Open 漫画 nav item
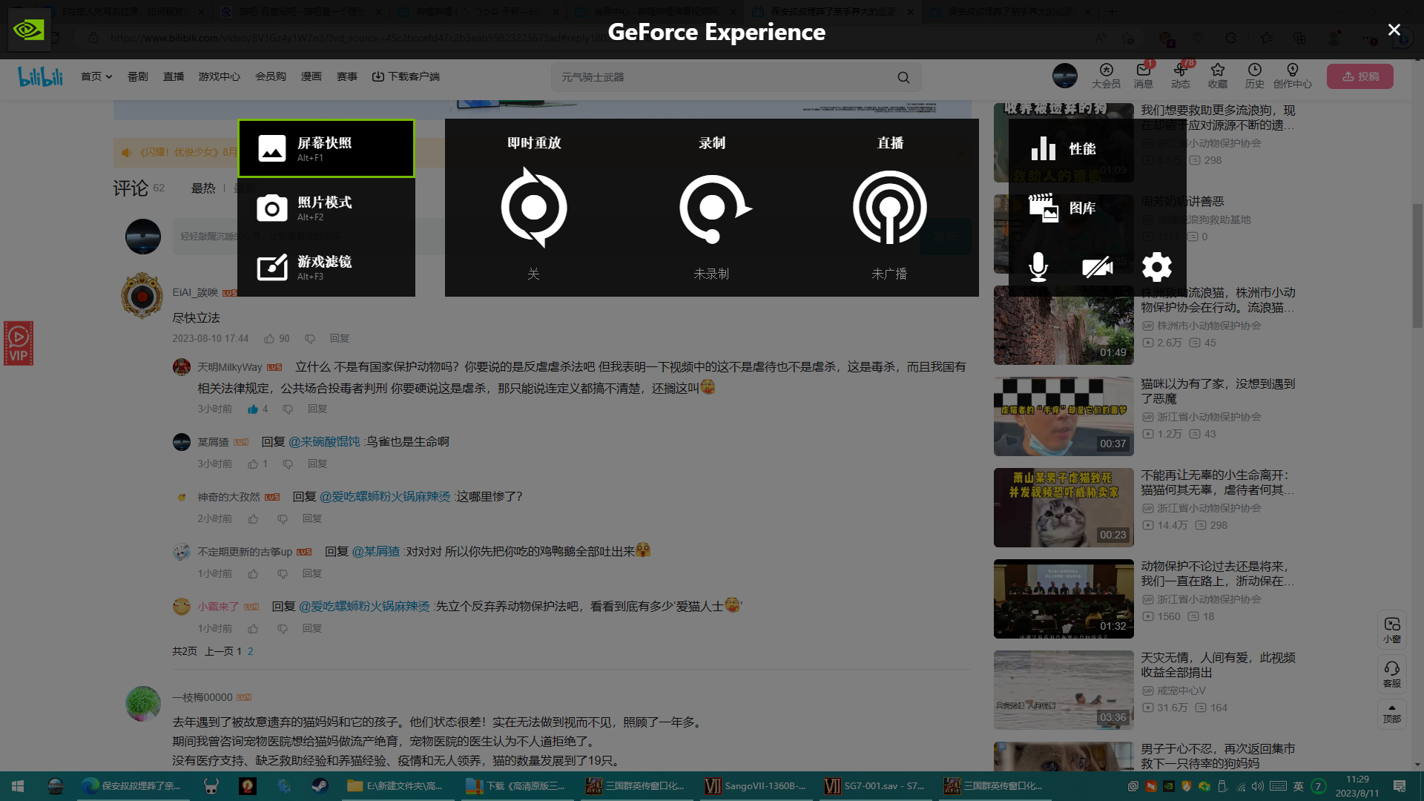Viewport: 1424px width, 801px height. pyautogui.click(x=311, y=76)
